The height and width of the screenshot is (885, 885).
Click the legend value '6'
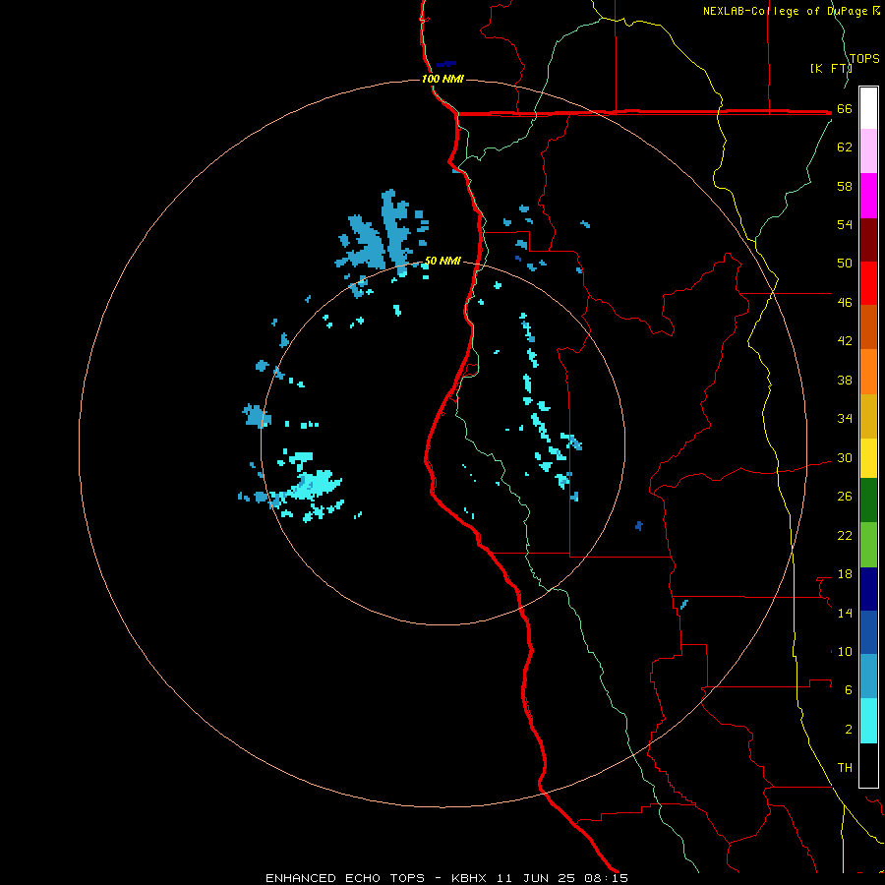pyautogui.click(x=849, y=690)
